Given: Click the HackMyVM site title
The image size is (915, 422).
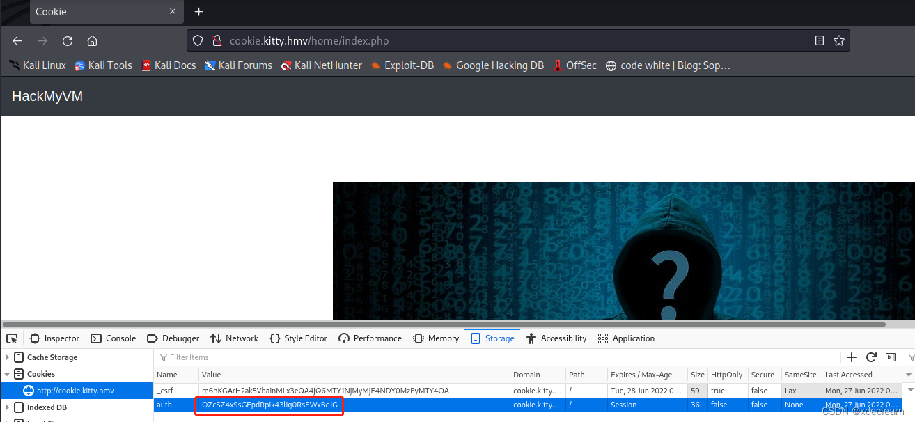Looking at the screenshot, I should point(47,96).
